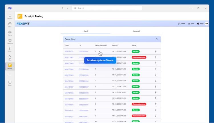Image resolution: width=214 pixels, height=123 pixels.
Task: Go back with the left arrow
Action: point(62,8)
